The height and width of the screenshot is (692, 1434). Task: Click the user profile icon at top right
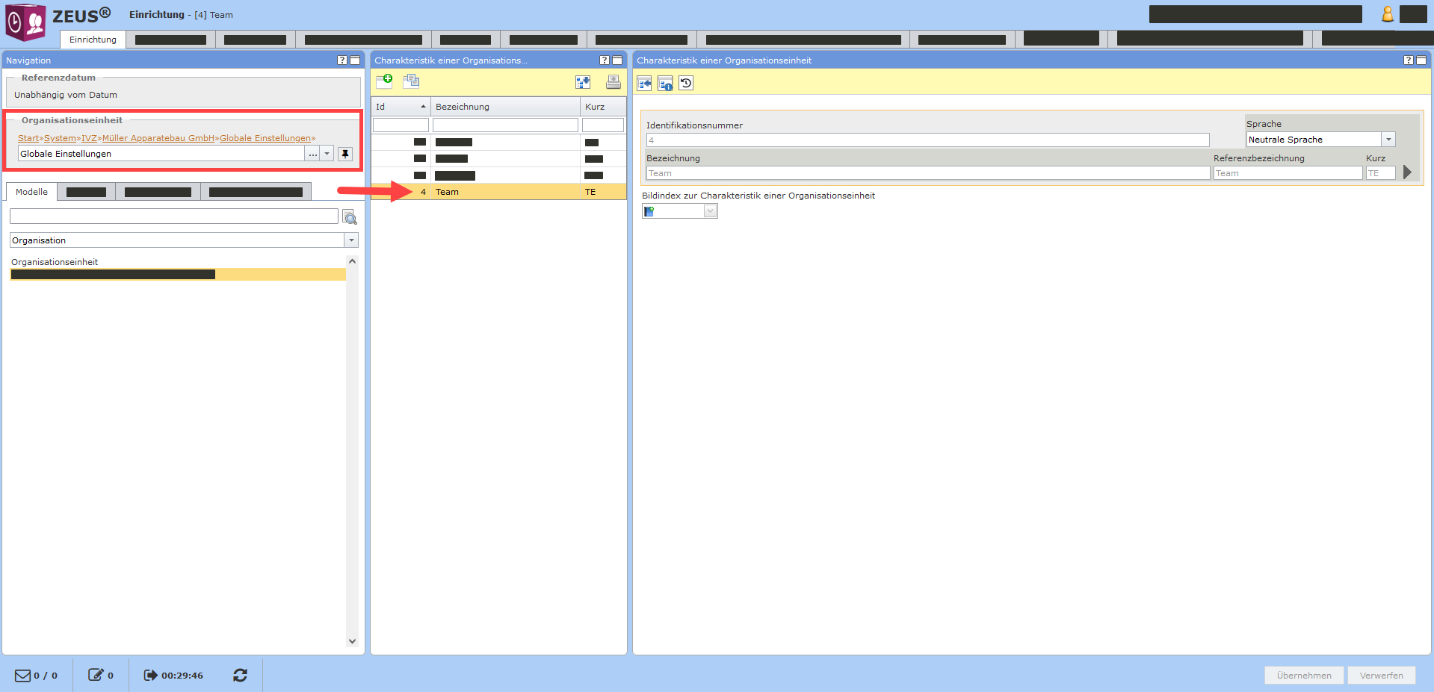pyautogui.click(x=1387, y=14)
